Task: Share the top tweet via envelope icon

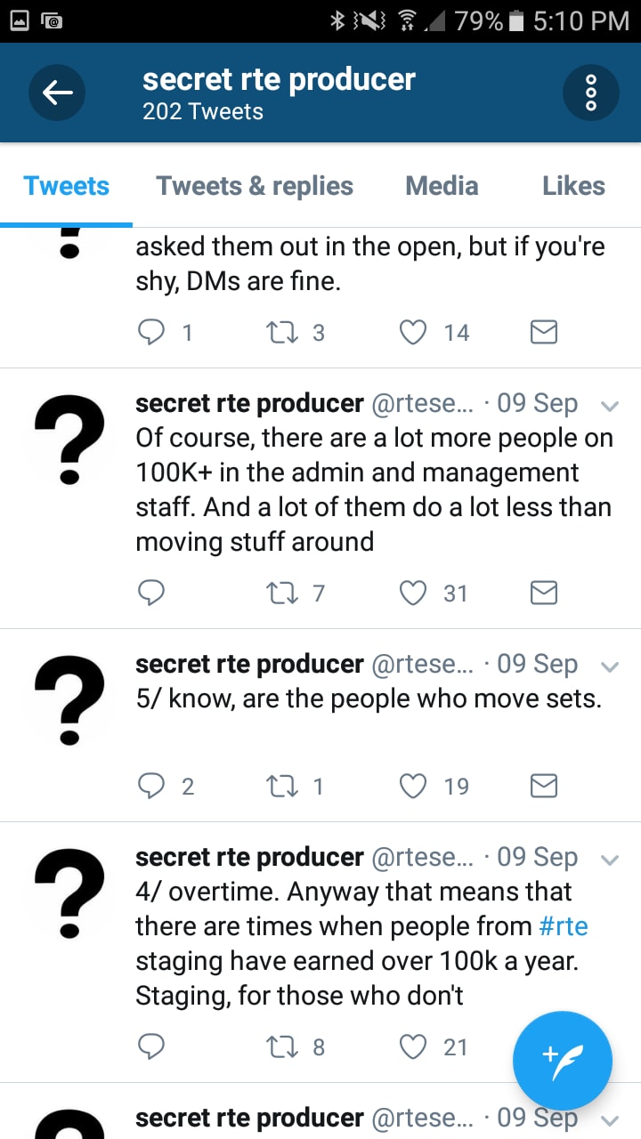Action: click(x=543, y=332)
